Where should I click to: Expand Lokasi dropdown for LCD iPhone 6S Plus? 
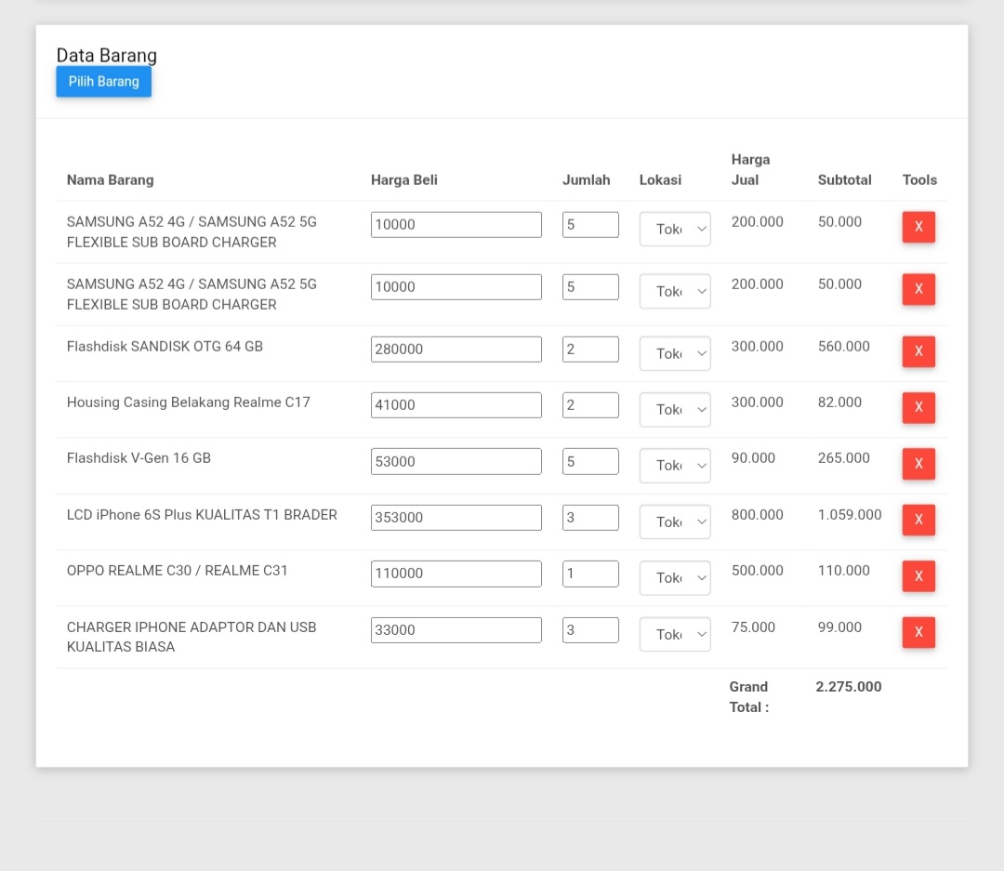pos(675,521)
